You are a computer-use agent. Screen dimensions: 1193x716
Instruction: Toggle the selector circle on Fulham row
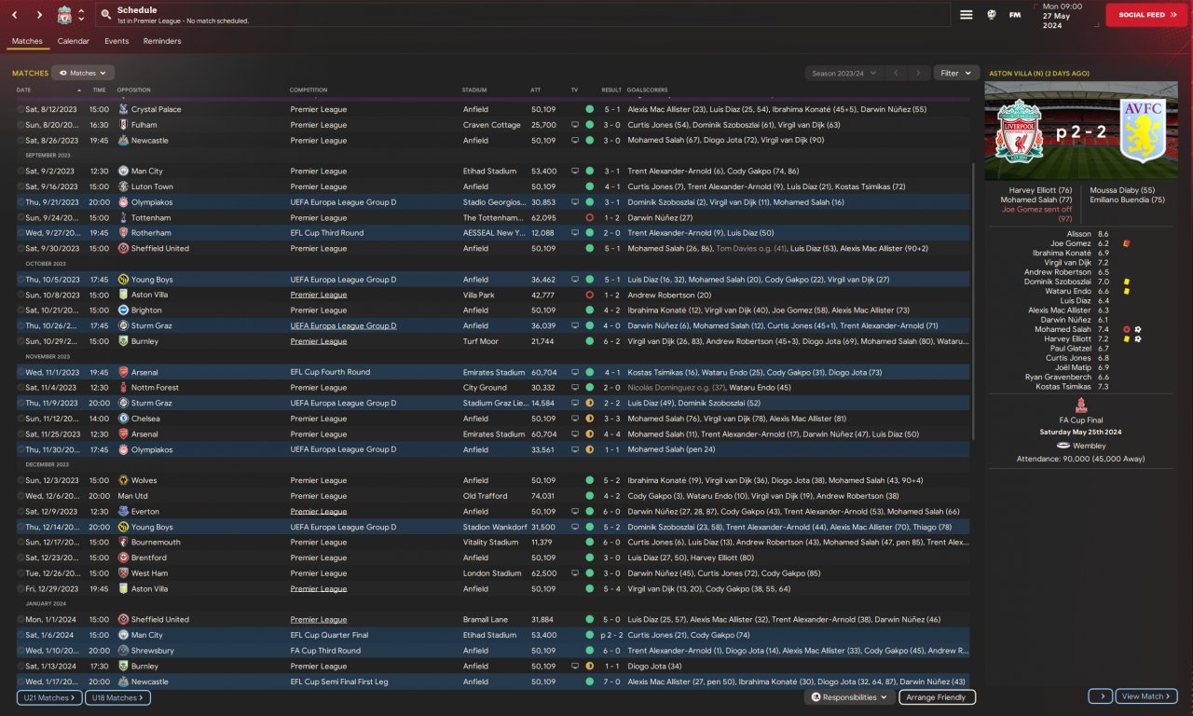pos(21,125)
